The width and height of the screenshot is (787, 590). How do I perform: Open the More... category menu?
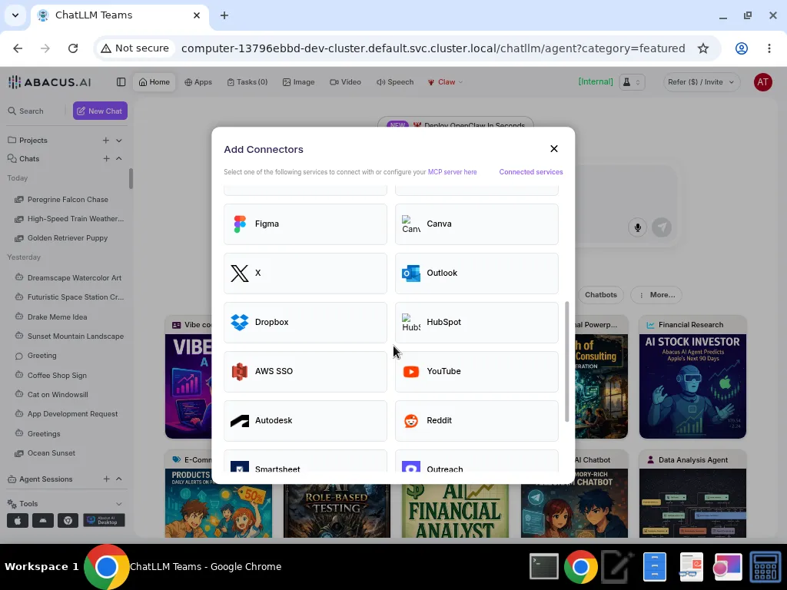658,295
